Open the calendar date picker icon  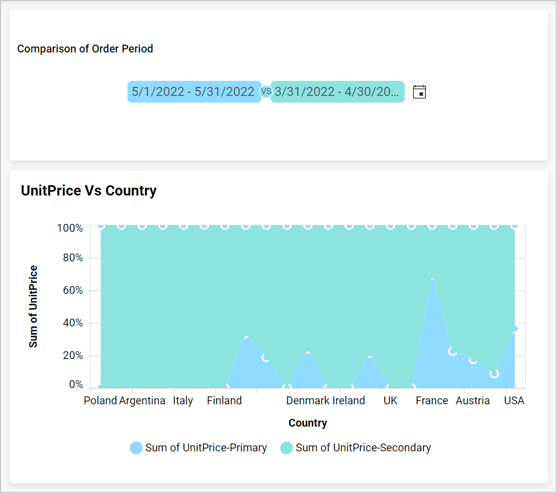click(x=419, y=91)
